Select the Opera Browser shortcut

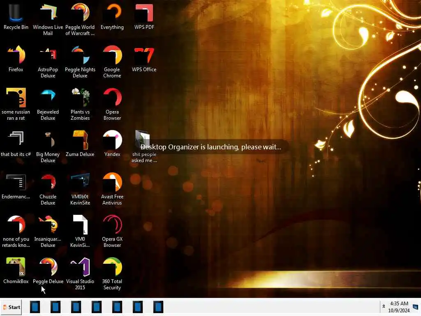112,104
